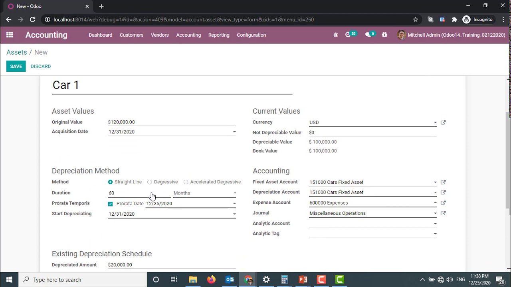Edit the Original Value field
This screenshot has width=511, height=287.
coord(172,122)
